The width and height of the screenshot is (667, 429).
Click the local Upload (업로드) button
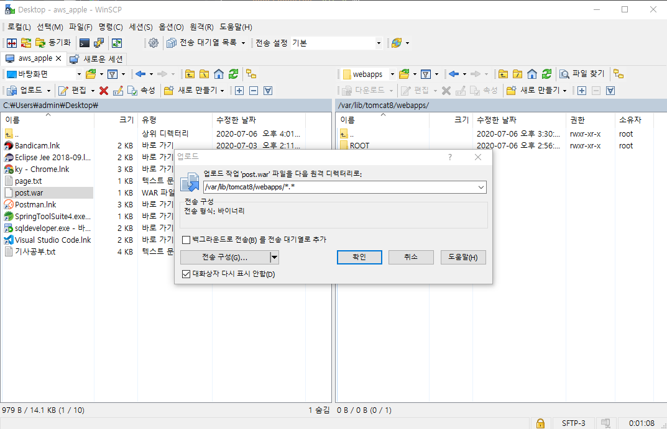click(x=25, y=91)
